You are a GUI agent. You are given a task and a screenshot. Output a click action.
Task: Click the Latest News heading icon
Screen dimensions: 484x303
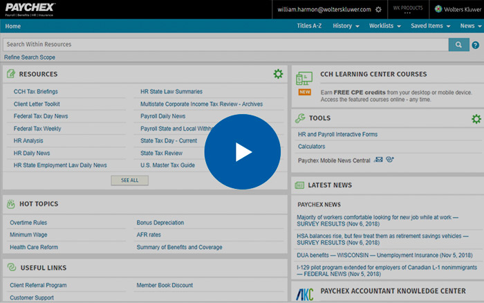[x=299, y=185]
